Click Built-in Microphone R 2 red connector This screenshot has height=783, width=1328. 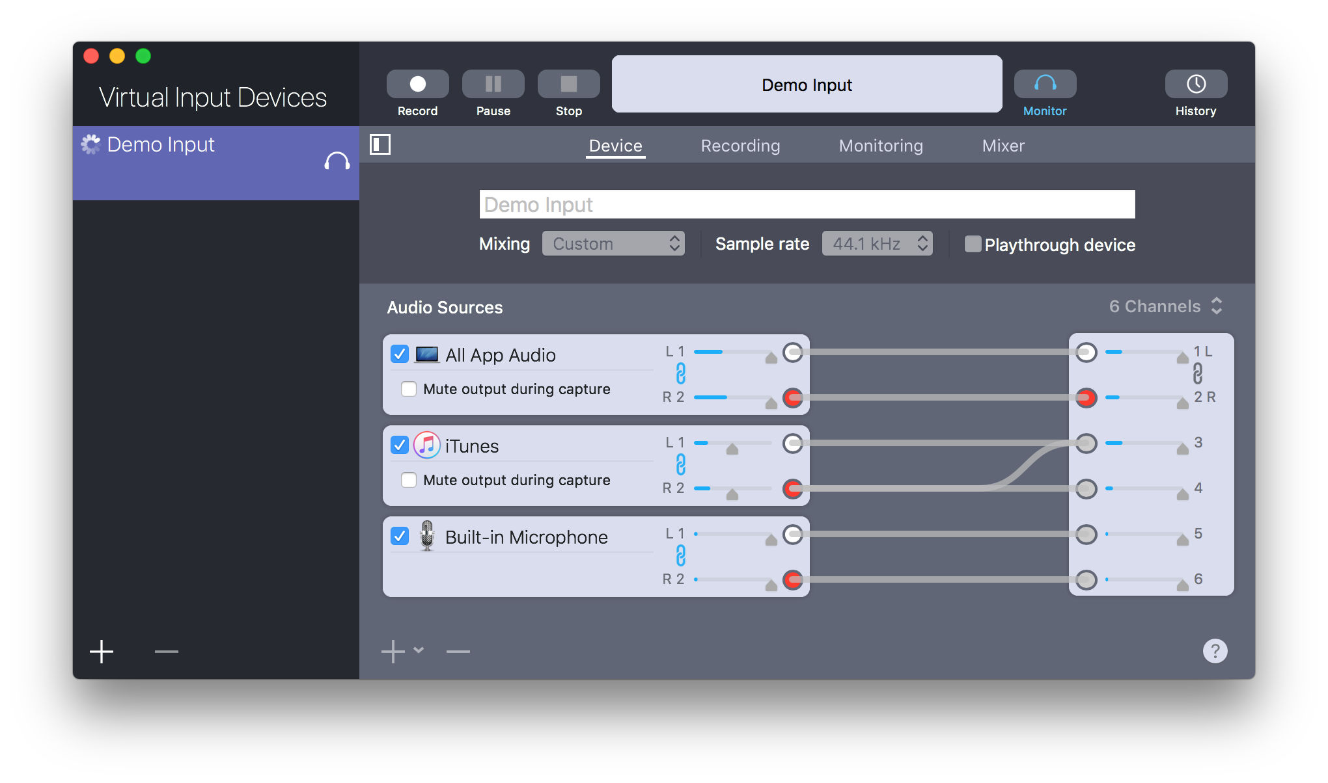point(792,580)
